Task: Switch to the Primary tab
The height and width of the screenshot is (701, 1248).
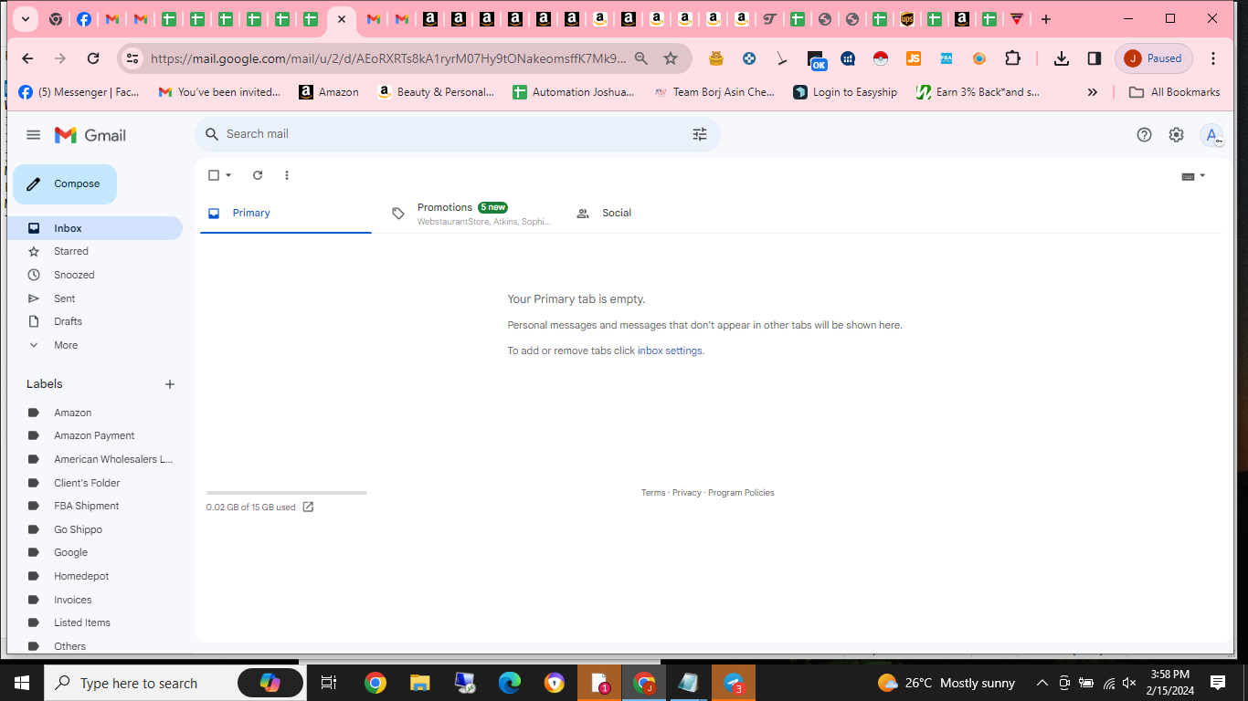Action: click(x=286, y=213)
